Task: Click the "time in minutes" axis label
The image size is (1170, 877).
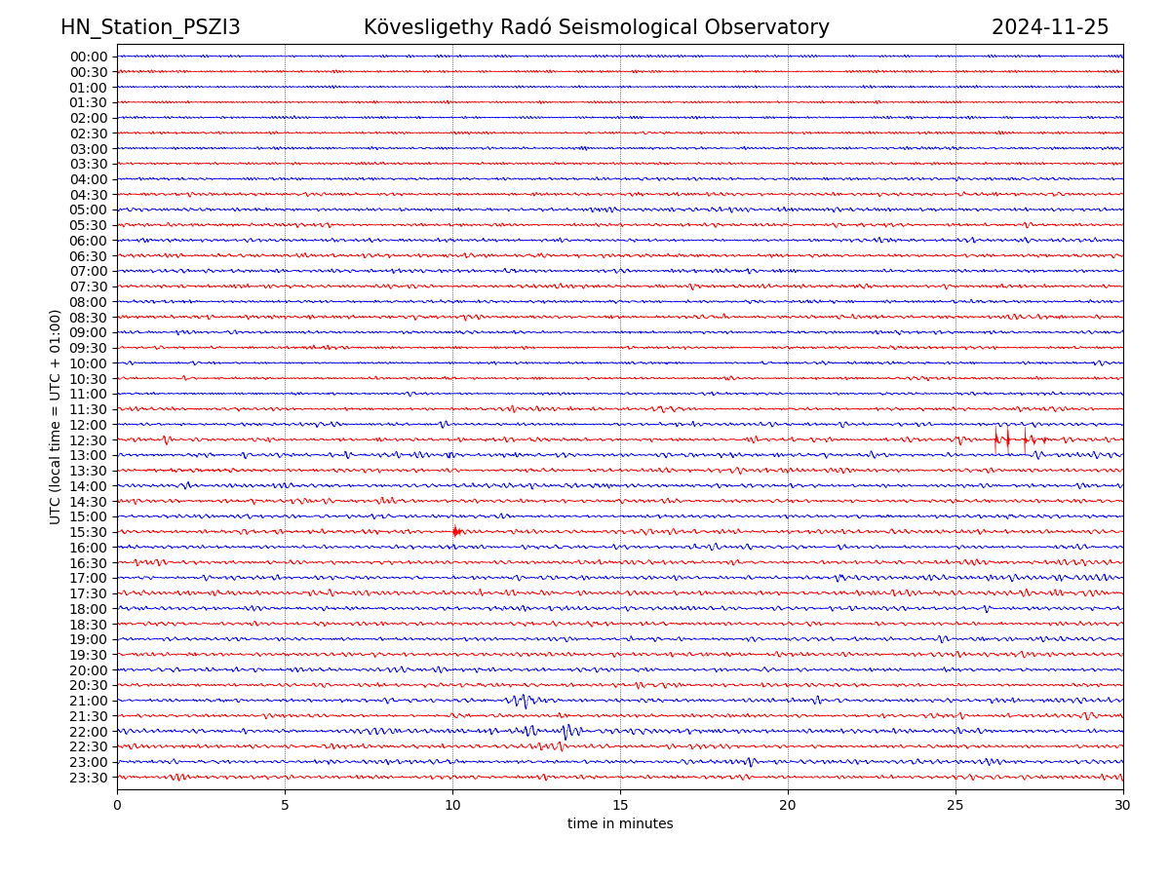Action: tap(620, 824)
